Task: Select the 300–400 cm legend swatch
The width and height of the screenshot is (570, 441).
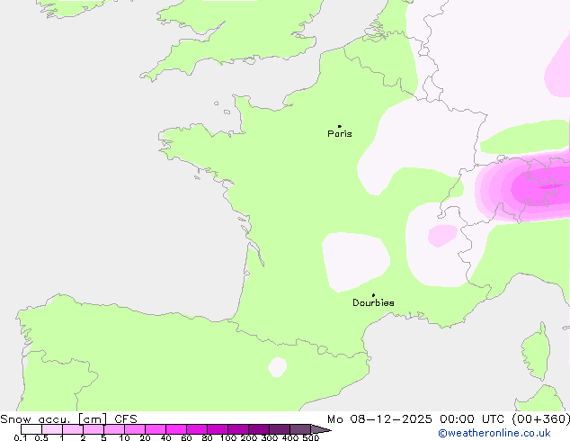Action: [280, 429]
